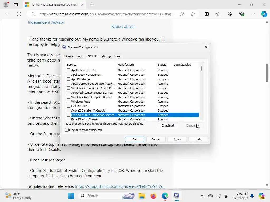Toggle the Application Management checkbox
The width and height of the screenshot is (270, 202).
pyautogui.click(x=68, y=74)
